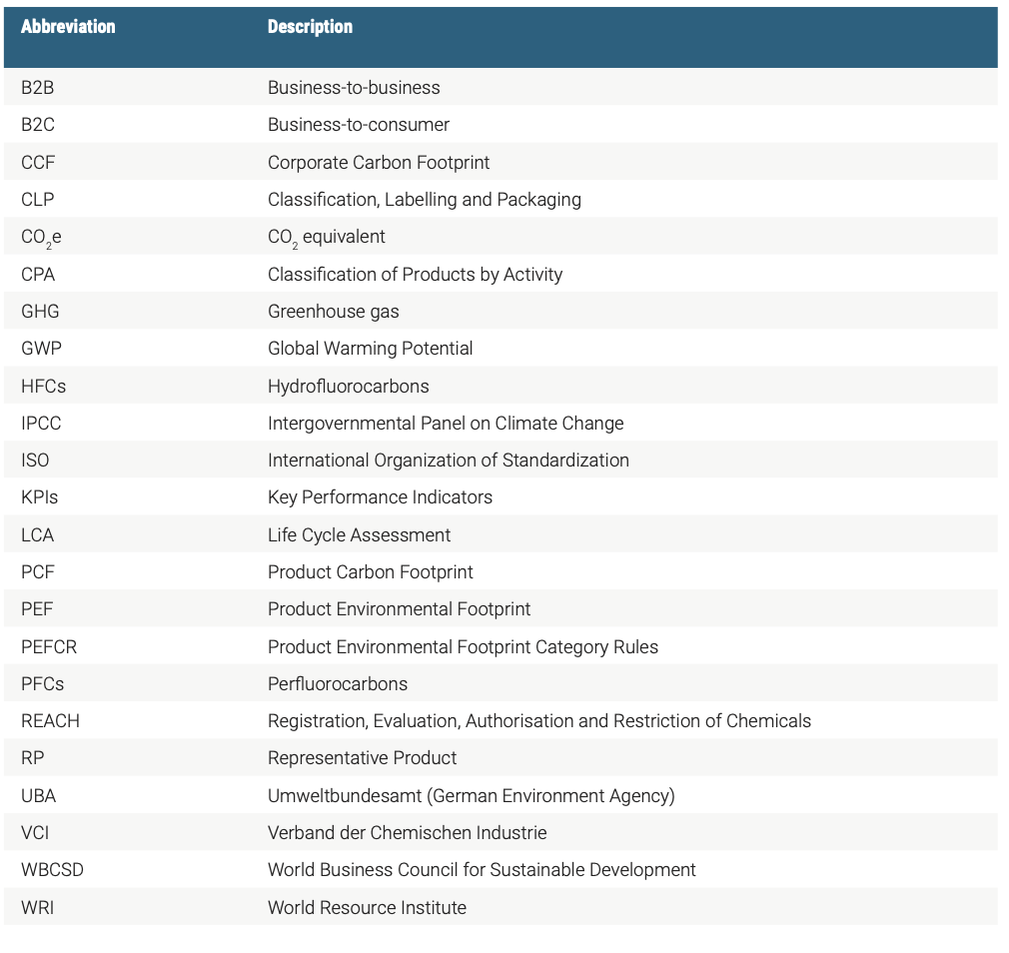Select the "KPIs" abbreviation
1009x953 pixels.
(x=39, y=497)
